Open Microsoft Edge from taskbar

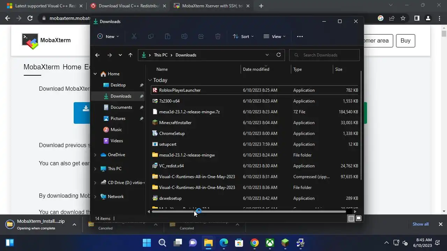pyautogui.click(x=224, y=243)
